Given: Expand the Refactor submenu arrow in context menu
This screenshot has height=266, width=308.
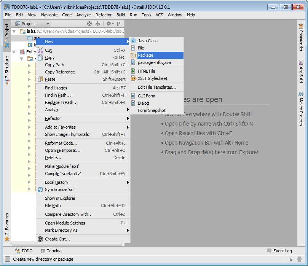Looking at the screenshot, I should coord(128,118).
